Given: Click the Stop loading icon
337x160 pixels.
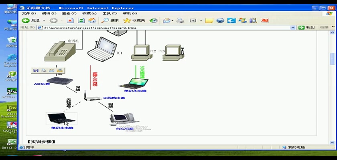Looking at the screenshot, I should tap(70, 20).
